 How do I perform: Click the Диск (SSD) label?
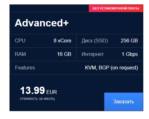tap(95, 41)
